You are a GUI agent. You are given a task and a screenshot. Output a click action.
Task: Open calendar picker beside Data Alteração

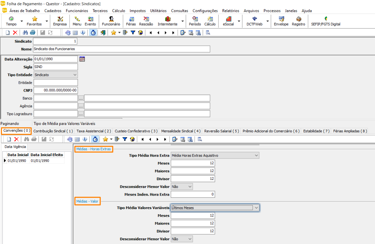[82, 59]
